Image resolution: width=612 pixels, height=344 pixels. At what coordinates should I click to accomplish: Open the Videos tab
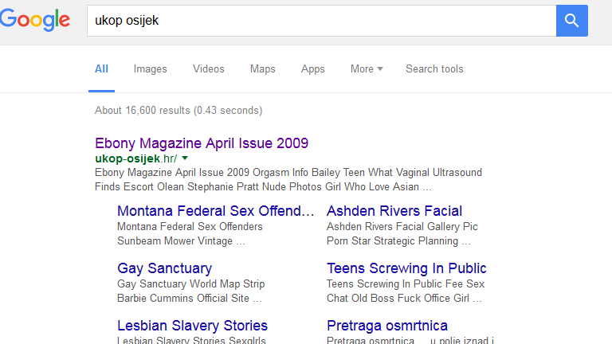point(208,69)
